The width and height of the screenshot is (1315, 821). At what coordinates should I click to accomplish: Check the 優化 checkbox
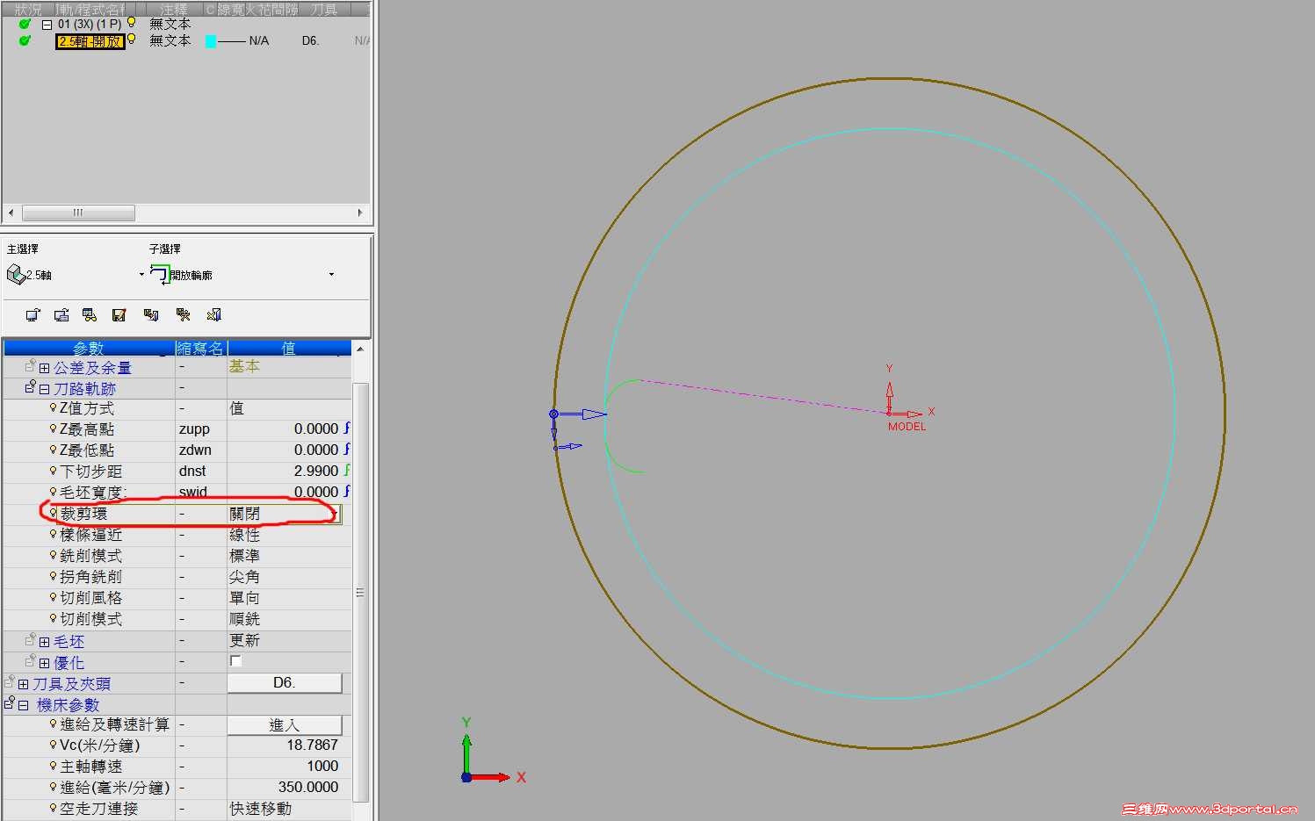[x=235, y=661]
